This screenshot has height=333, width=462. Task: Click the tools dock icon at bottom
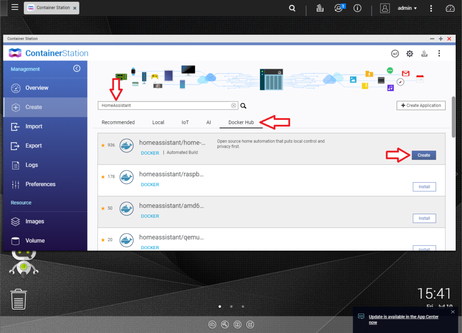click(225, 324)
